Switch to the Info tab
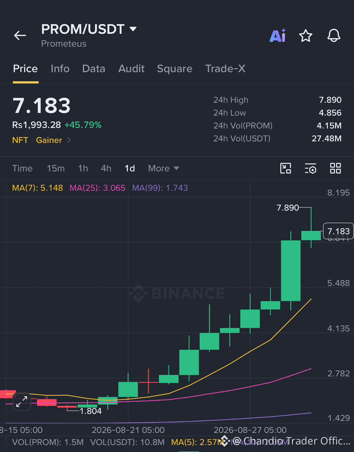354x452 pixels. [60, 68]
